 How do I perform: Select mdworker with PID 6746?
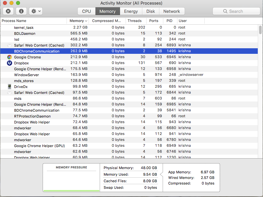pyautogui.click(x=129, y=151)
